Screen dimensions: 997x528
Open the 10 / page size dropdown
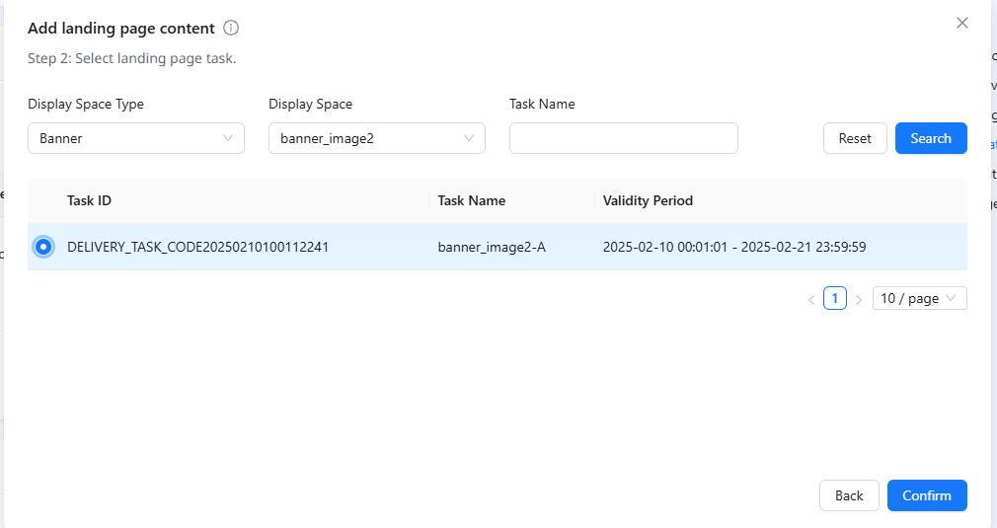[x=919, y=298]
